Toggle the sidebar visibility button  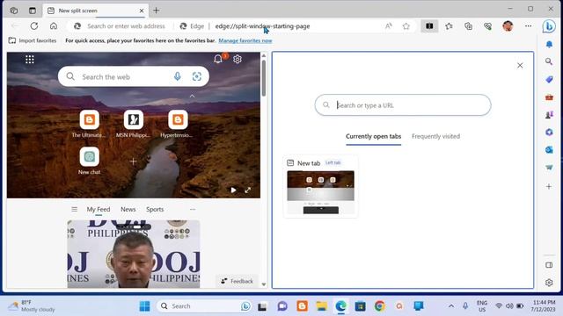tap(549, 265)
